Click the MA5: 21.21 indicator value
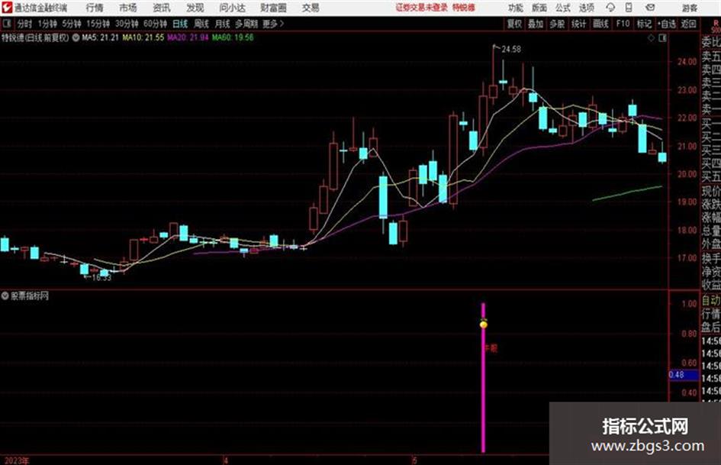The width and height of the screenshot is (721, 465). click(100, 37)
